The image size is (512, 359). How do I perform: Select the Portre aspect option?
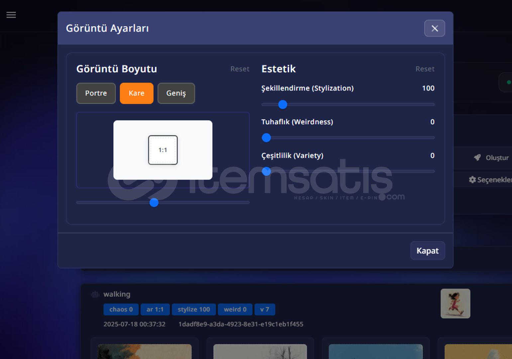96,93
